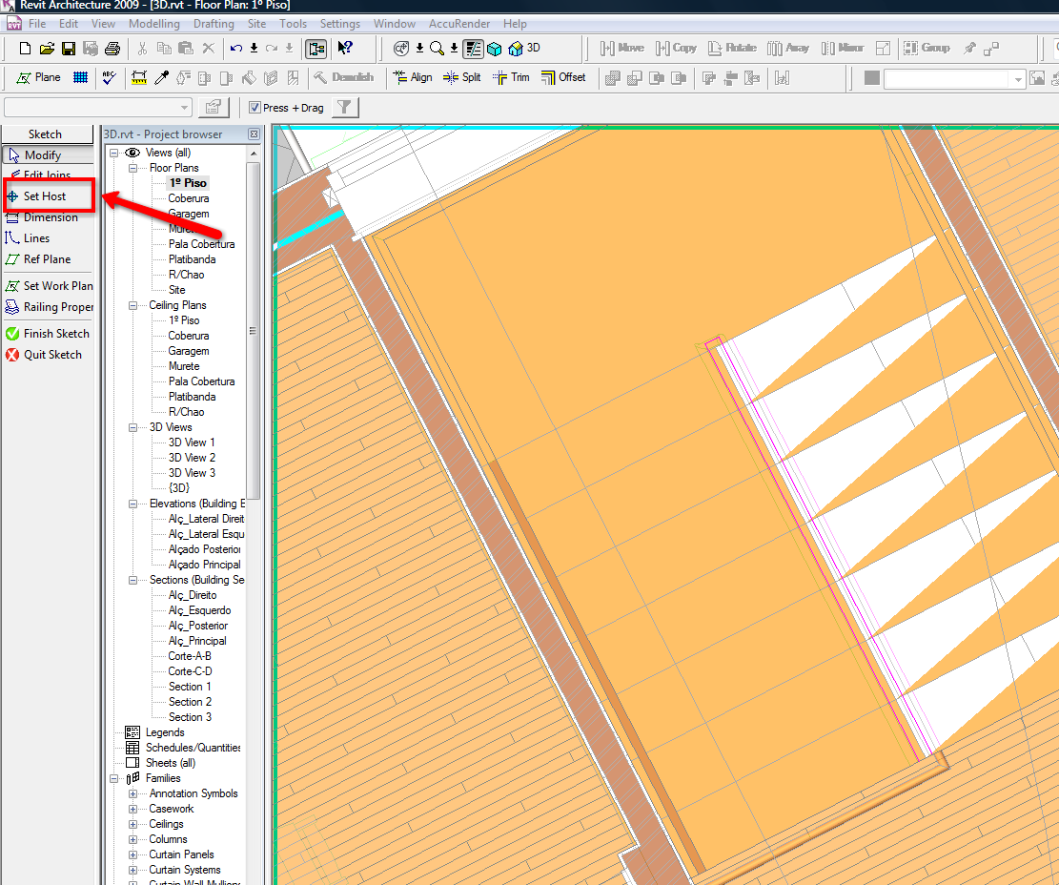Screen dimensions: 1059x885
Task: Open the Modelling menu
Action: click(x=153, y=24)
